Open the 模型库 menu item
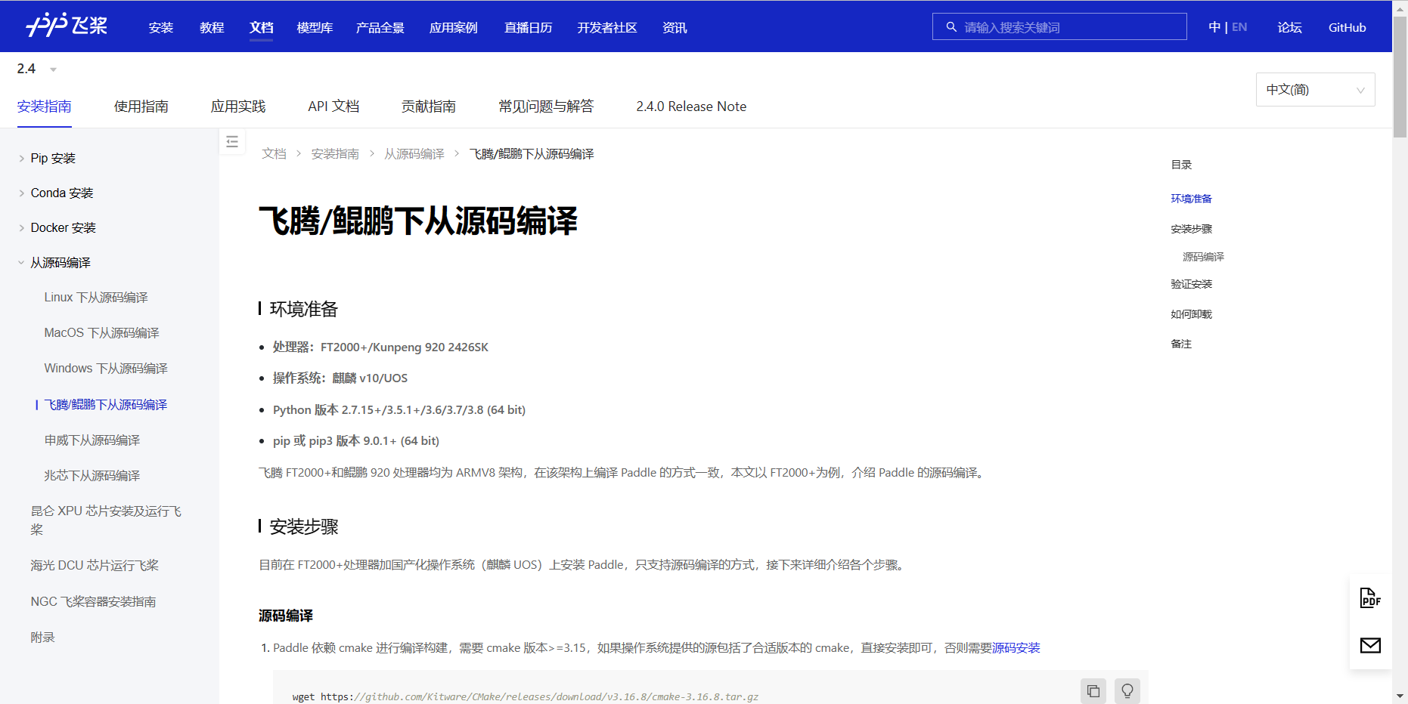Viewport: 1408px width, 704px height. 315,27
